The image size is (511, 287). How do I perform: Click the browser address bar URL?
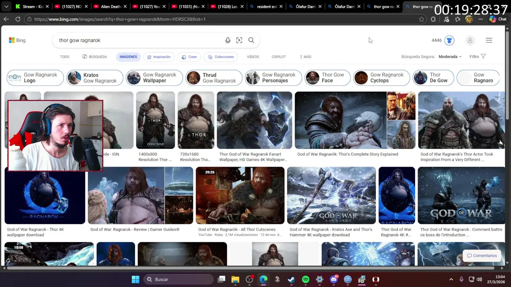[120, 19]
